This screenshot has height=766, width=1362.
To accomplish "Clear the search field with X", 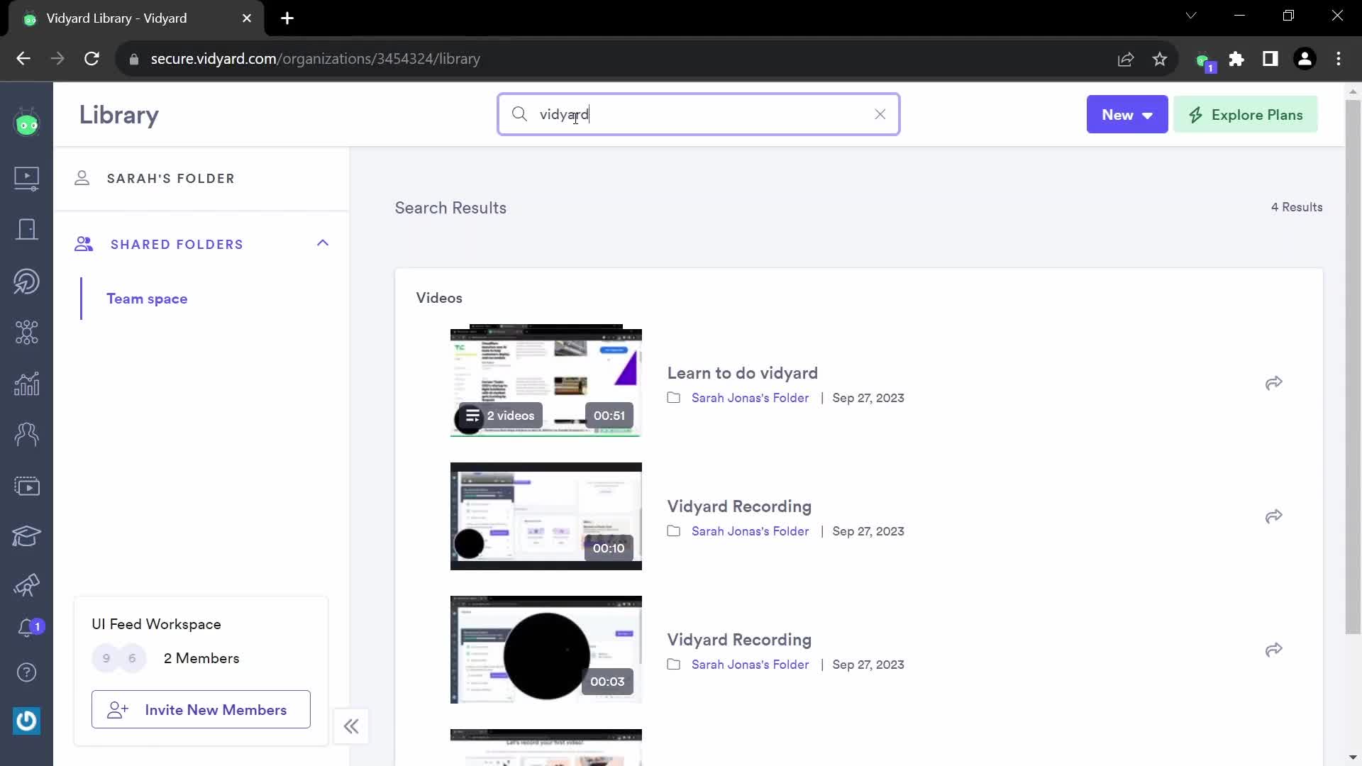I will click(880, 114).
